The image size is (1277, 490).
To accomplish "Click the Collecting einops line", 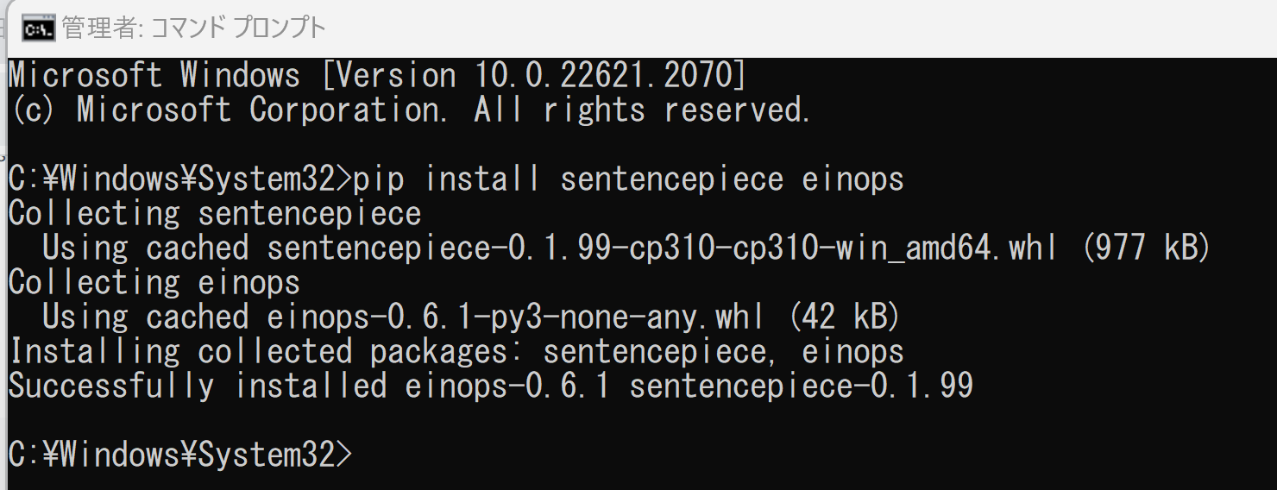I will [154, 282].
